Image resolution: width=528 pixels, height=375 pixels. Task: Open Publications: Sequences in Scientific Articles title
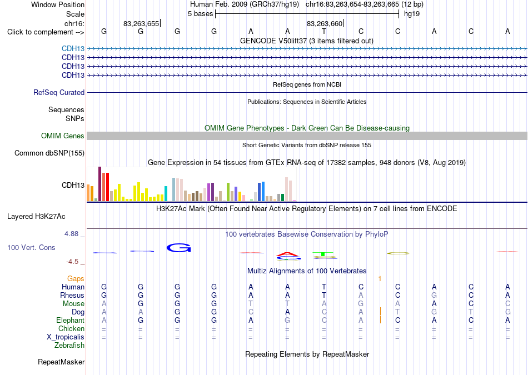[x=307, y=102]
